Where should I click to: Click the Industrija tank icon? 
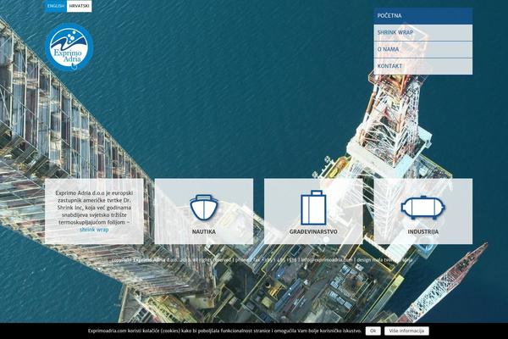[422, 208]
